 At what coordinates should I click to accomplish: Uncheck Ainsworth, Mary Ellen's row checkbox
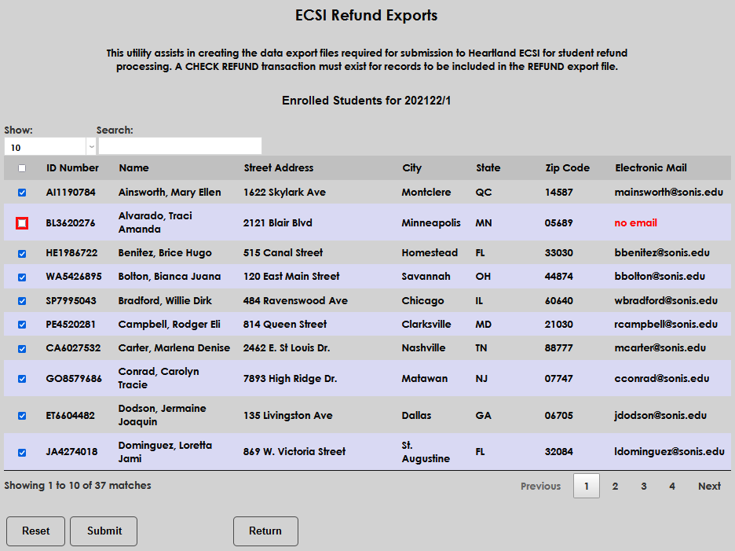(22, 192)
